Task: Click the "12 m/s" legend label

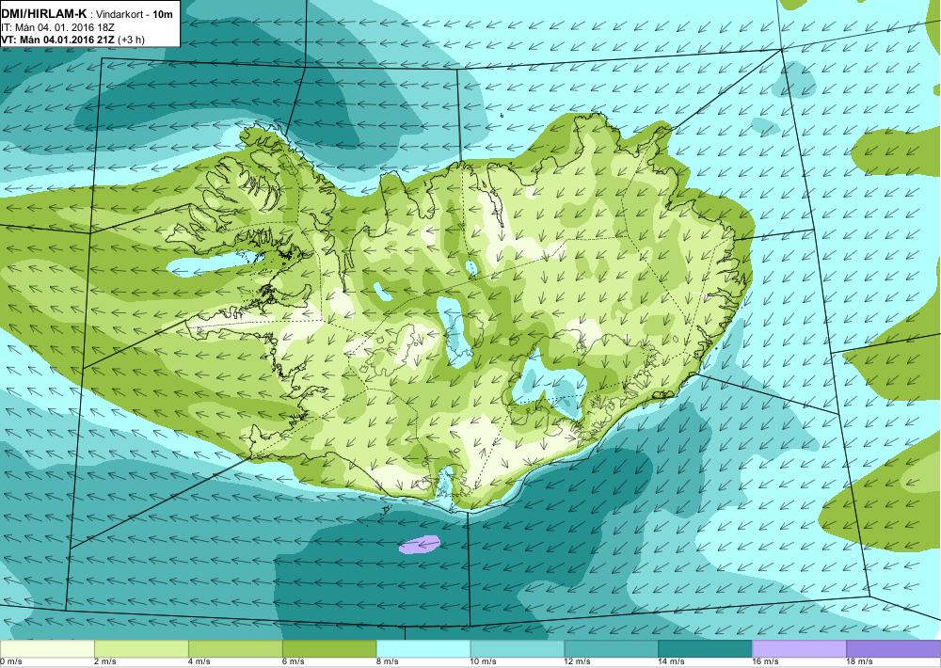Action: coord(578,661)
